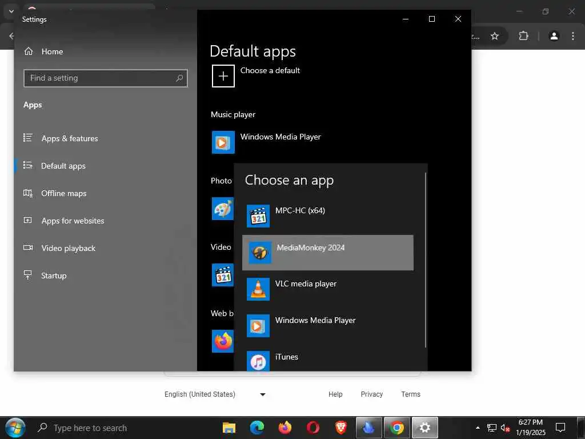This screenshot has height=439, width=585.
Task: Click the Video player MPC-HC icon
Action: [223, 275]
